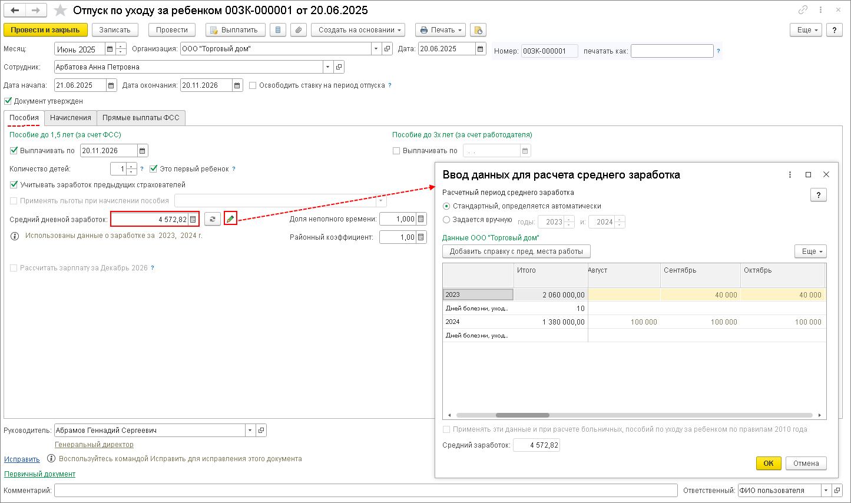Viewport: 851px width, 503px height.
Task: Confirm the dialog with OK
Action: coord(769,464)
